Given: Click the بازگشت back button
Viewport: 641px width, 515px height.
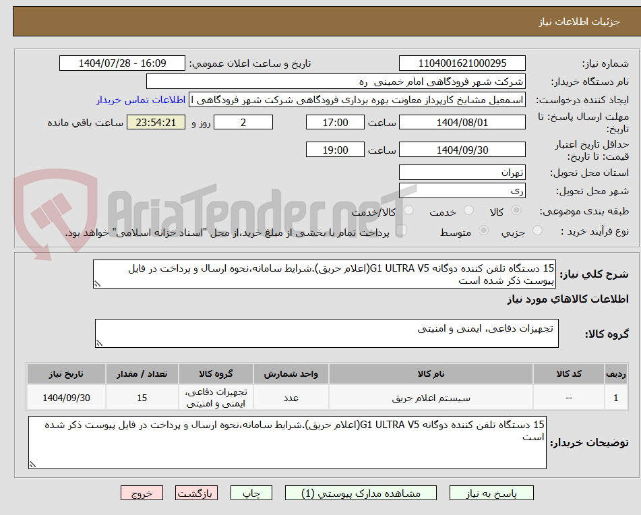Looking at the screenshot, I should 196,493.
